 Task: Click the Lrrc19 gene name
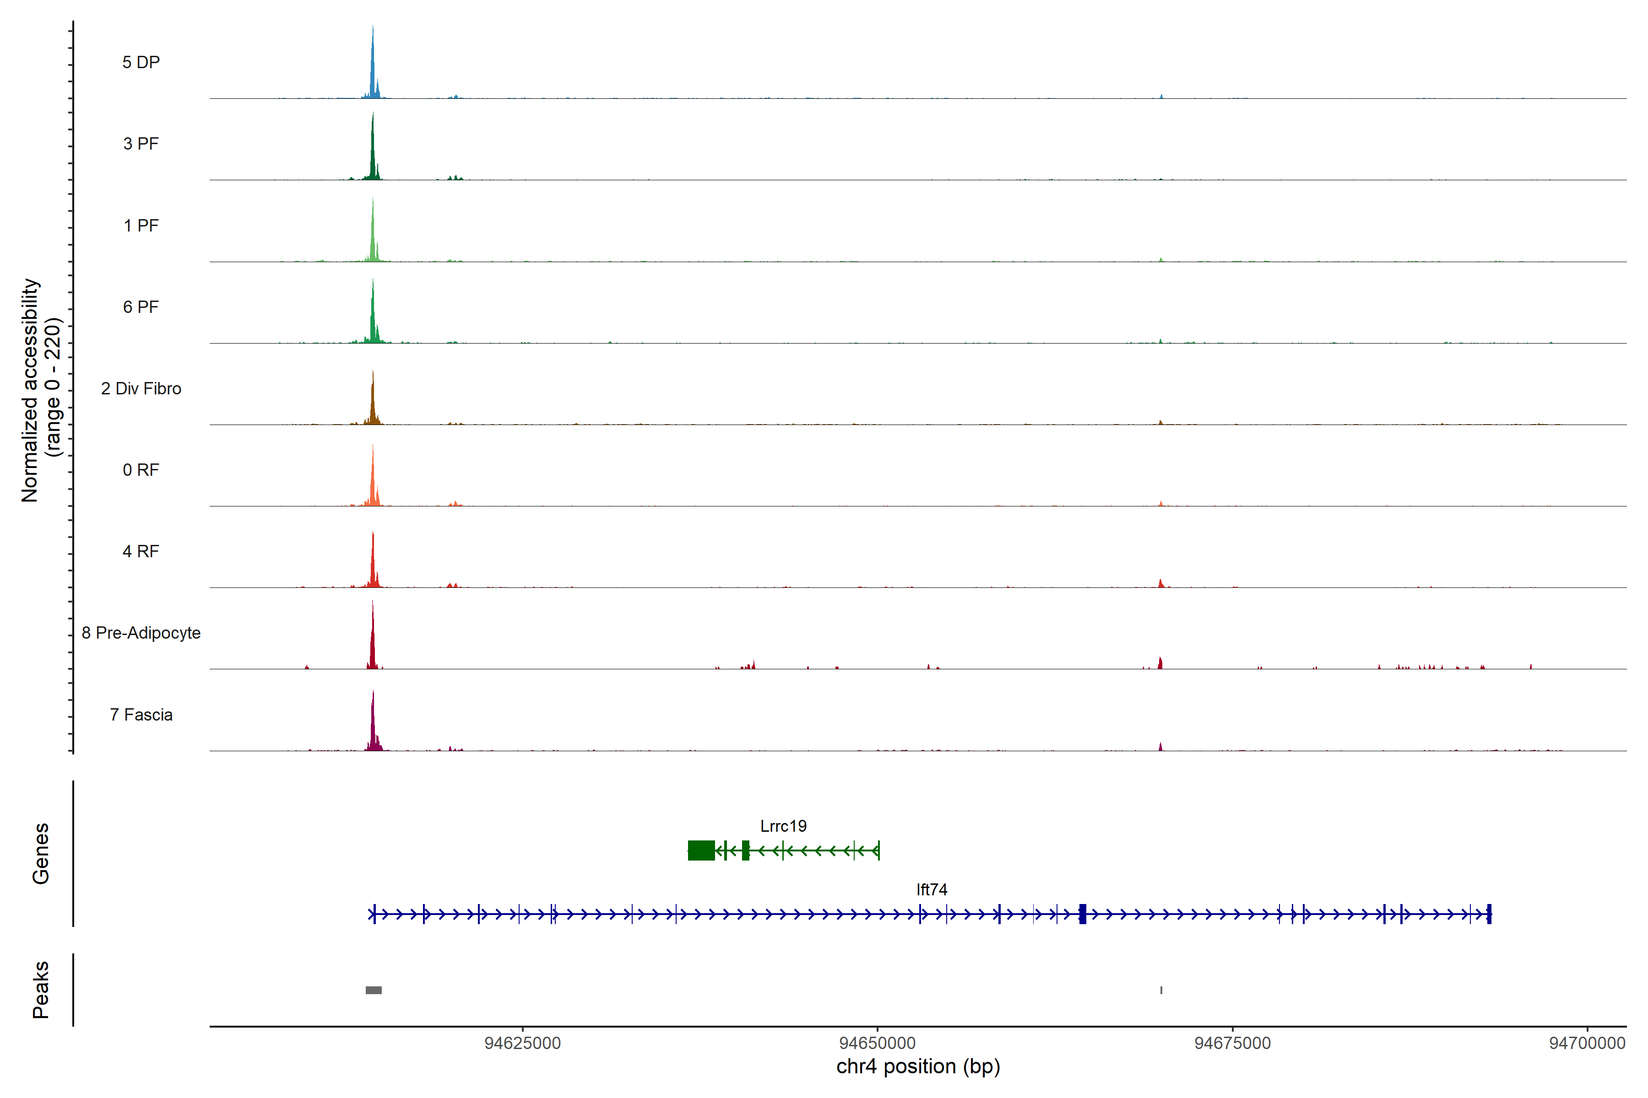[783, 826]
